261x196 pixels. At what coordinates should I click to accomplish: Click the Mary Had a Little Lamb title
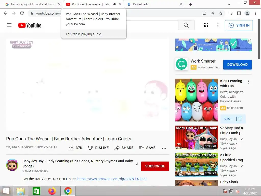click(x=231, y=130)
